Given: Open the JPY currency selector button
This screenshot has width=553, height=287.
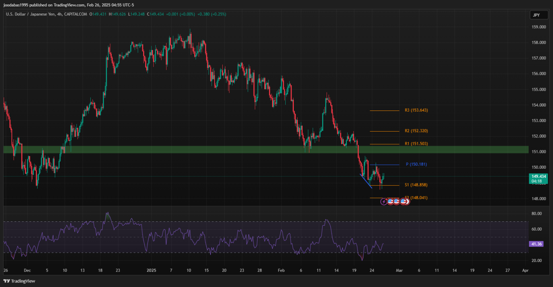Looking at the screenshot, I should 536,15.
